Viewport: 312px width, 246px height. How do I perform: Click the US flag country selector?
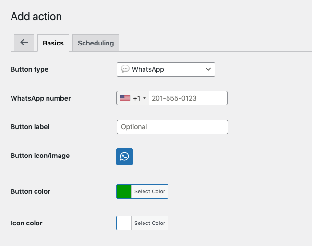(x=125, y=98)
